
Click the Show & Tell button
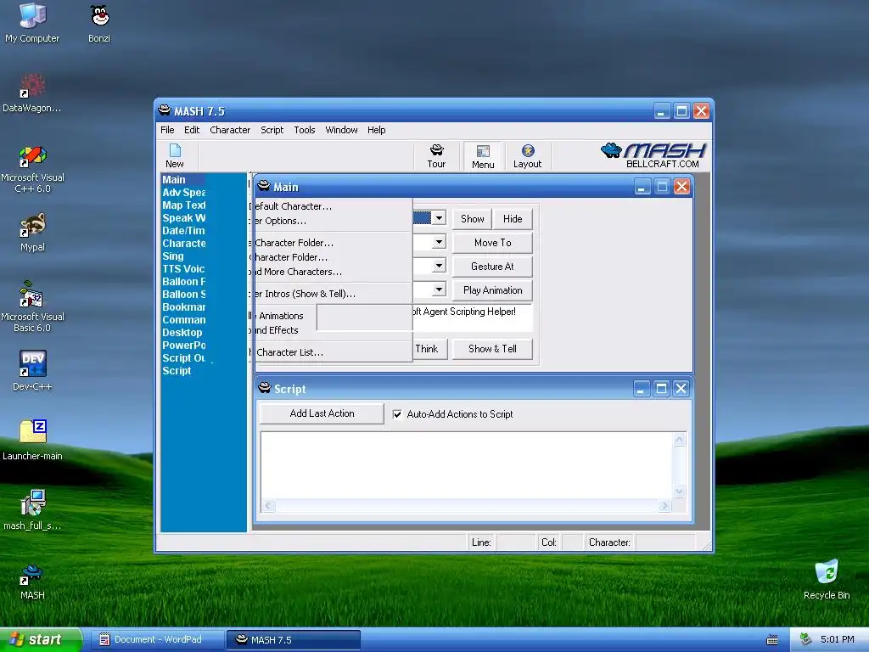(x=493, y=349)
